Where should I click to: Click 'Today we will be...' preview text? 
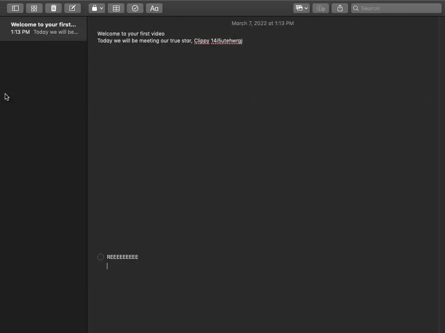point(56,32)
